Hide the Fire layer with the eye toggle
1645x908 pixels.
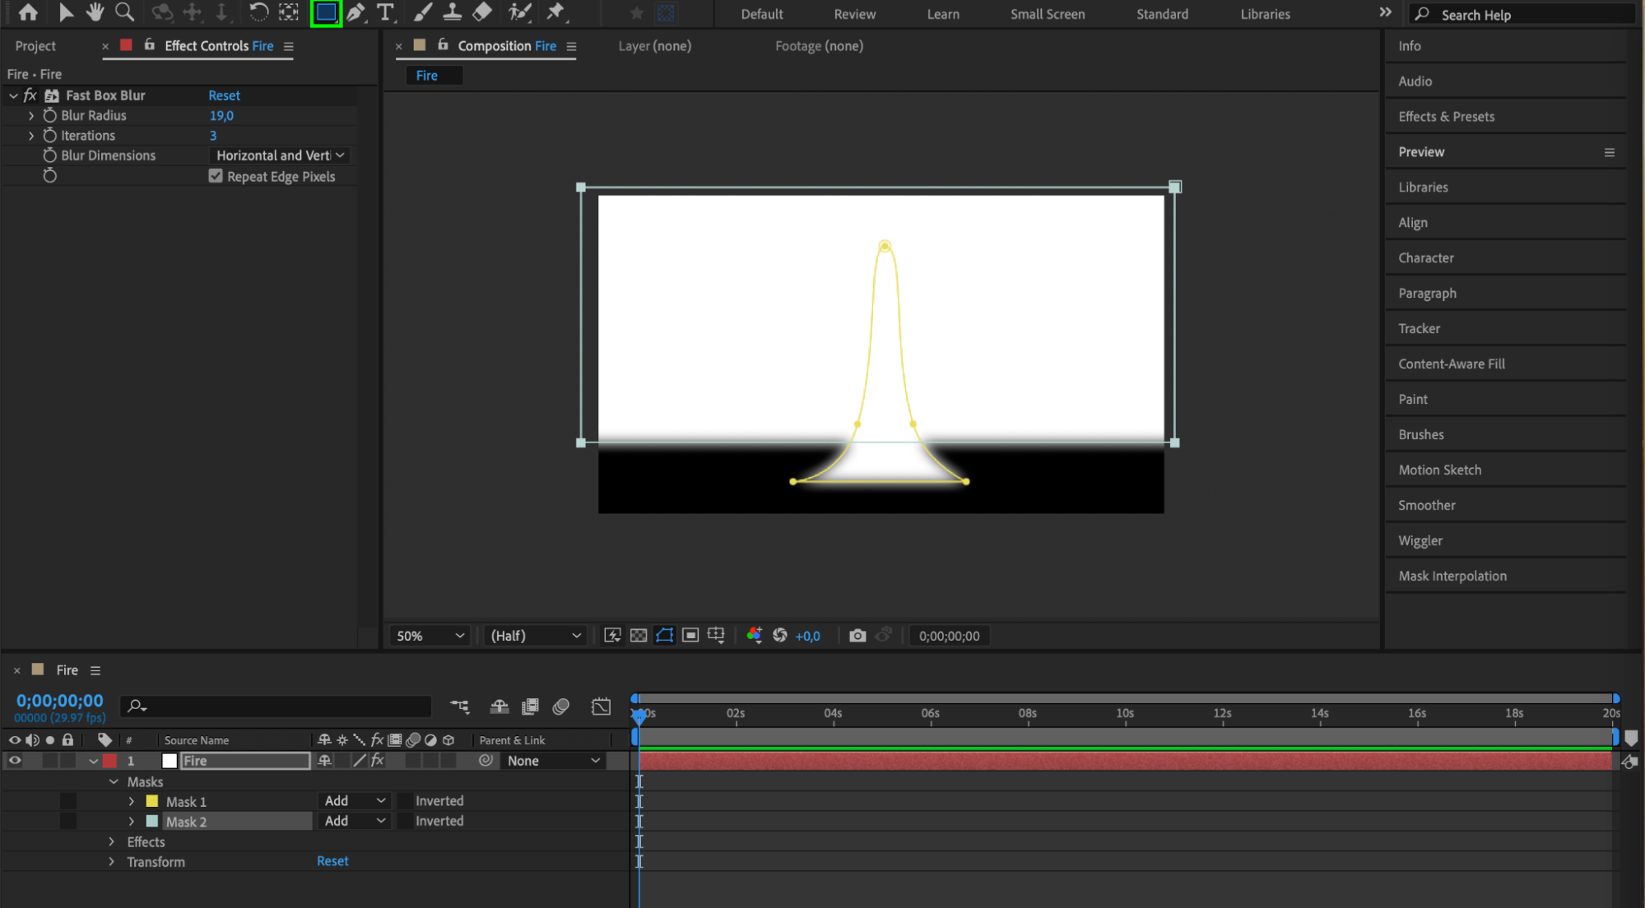(x=15, y=761)
